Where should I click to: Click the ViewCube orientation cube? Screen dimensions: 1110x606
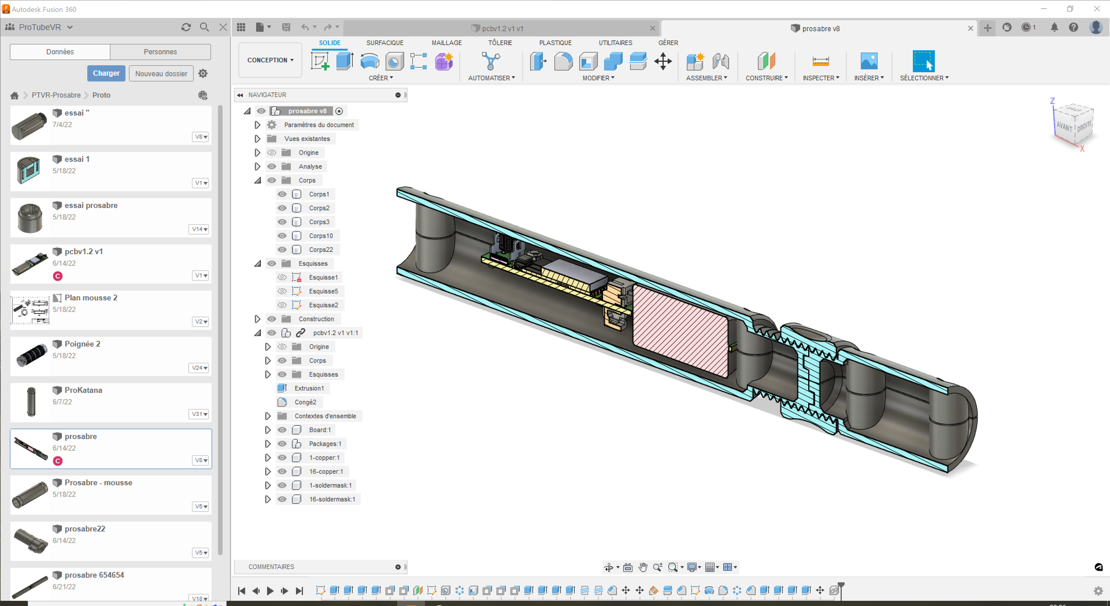click(x=1074, y=124)
